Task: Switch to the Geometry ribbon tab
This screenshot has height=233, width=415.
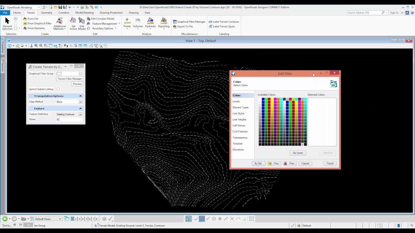Action: click(46, 13)
